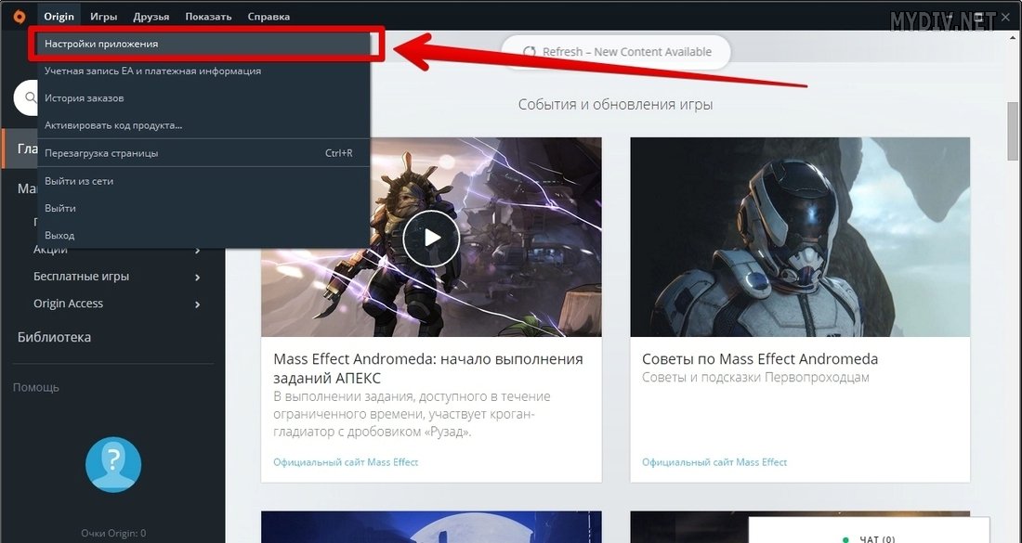Open the Игры menu

pyautogui.click(x=104, y=17)
